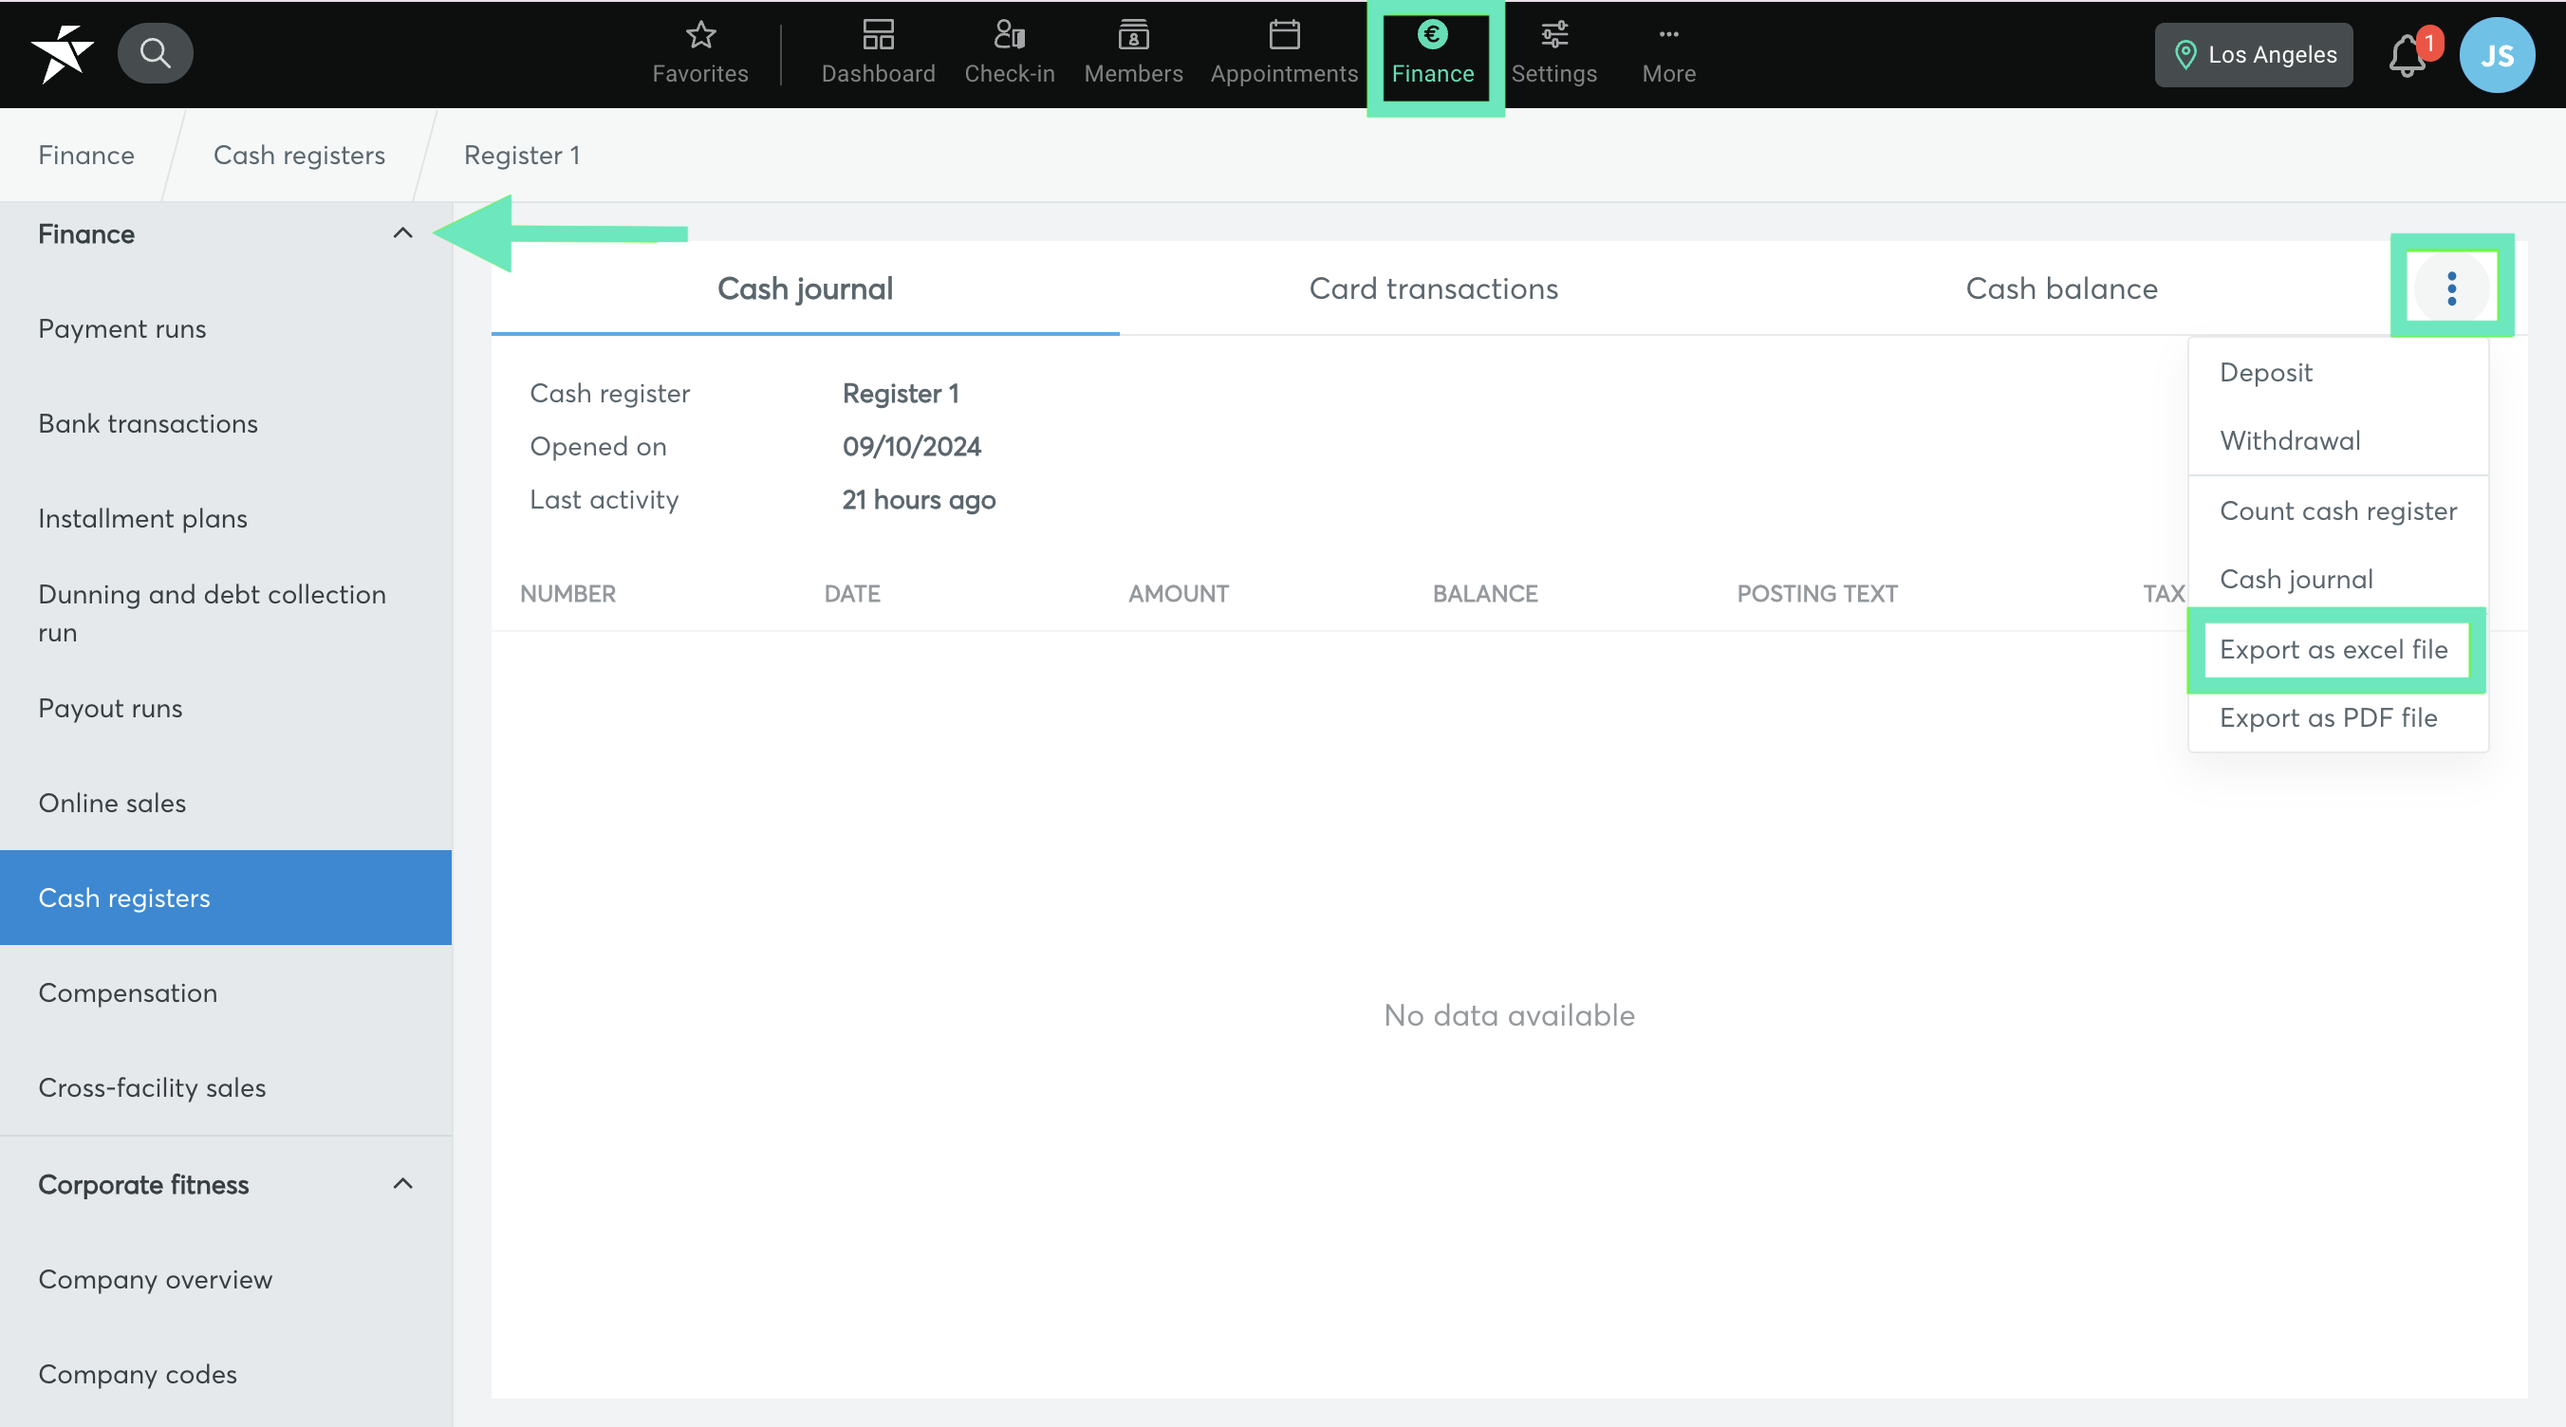Screen dimensions: 2566x1427
Task: Select Cash registers in sidebar
Action: point(225,898)
